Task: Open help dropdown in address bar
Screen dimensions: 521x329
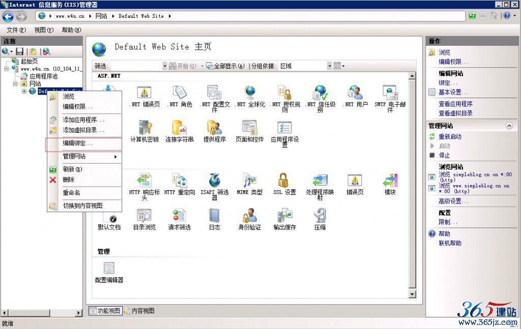Action: pos(515,16)
